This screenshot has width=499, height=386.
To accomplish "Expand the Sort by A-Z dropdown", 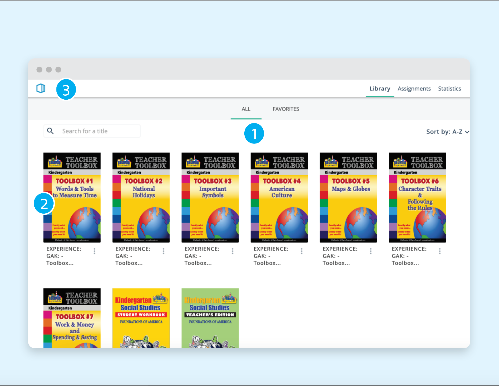I will point(448,132).
